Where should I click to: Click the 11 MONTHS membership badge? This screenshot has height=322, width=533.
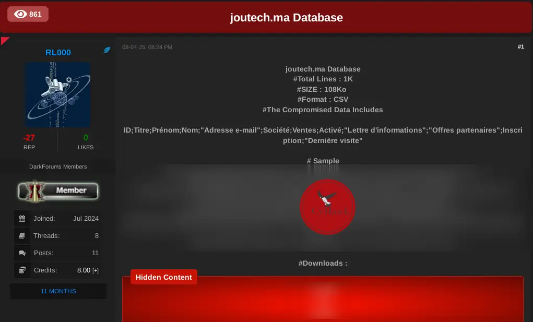click(58, 291)
